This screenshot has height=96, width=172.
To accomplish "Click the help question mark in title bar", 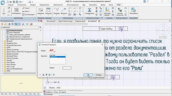I will coord(148,1).
